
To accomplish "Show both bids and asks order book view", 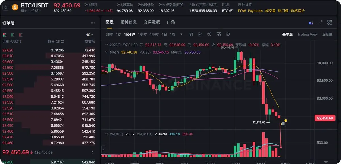I will tap(5, 35).
